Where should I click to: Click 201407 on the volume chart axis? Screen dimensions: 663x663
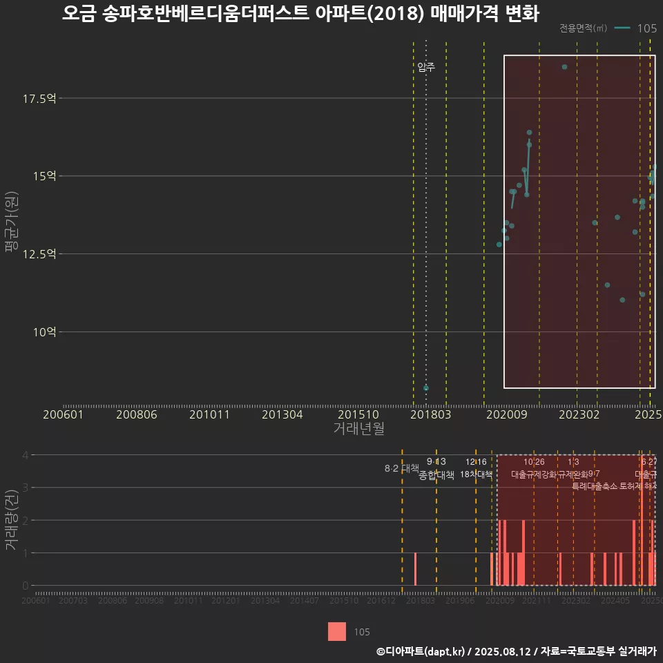tap(305, 600)
